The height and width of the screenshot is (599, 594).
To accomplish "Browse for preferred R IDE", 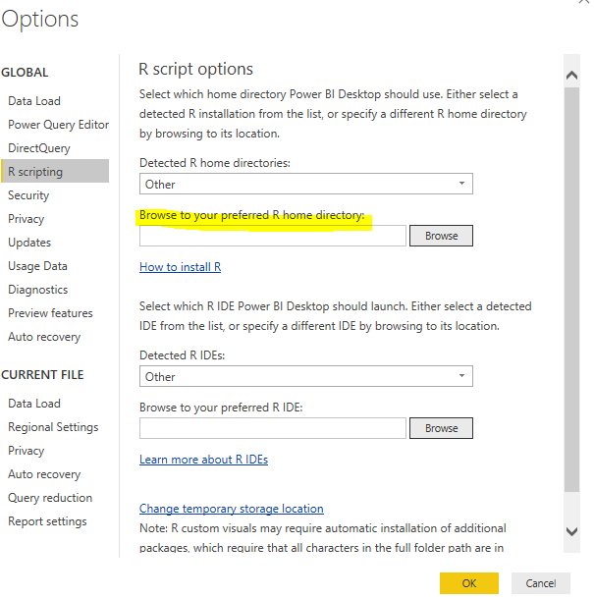I will 441,428.
